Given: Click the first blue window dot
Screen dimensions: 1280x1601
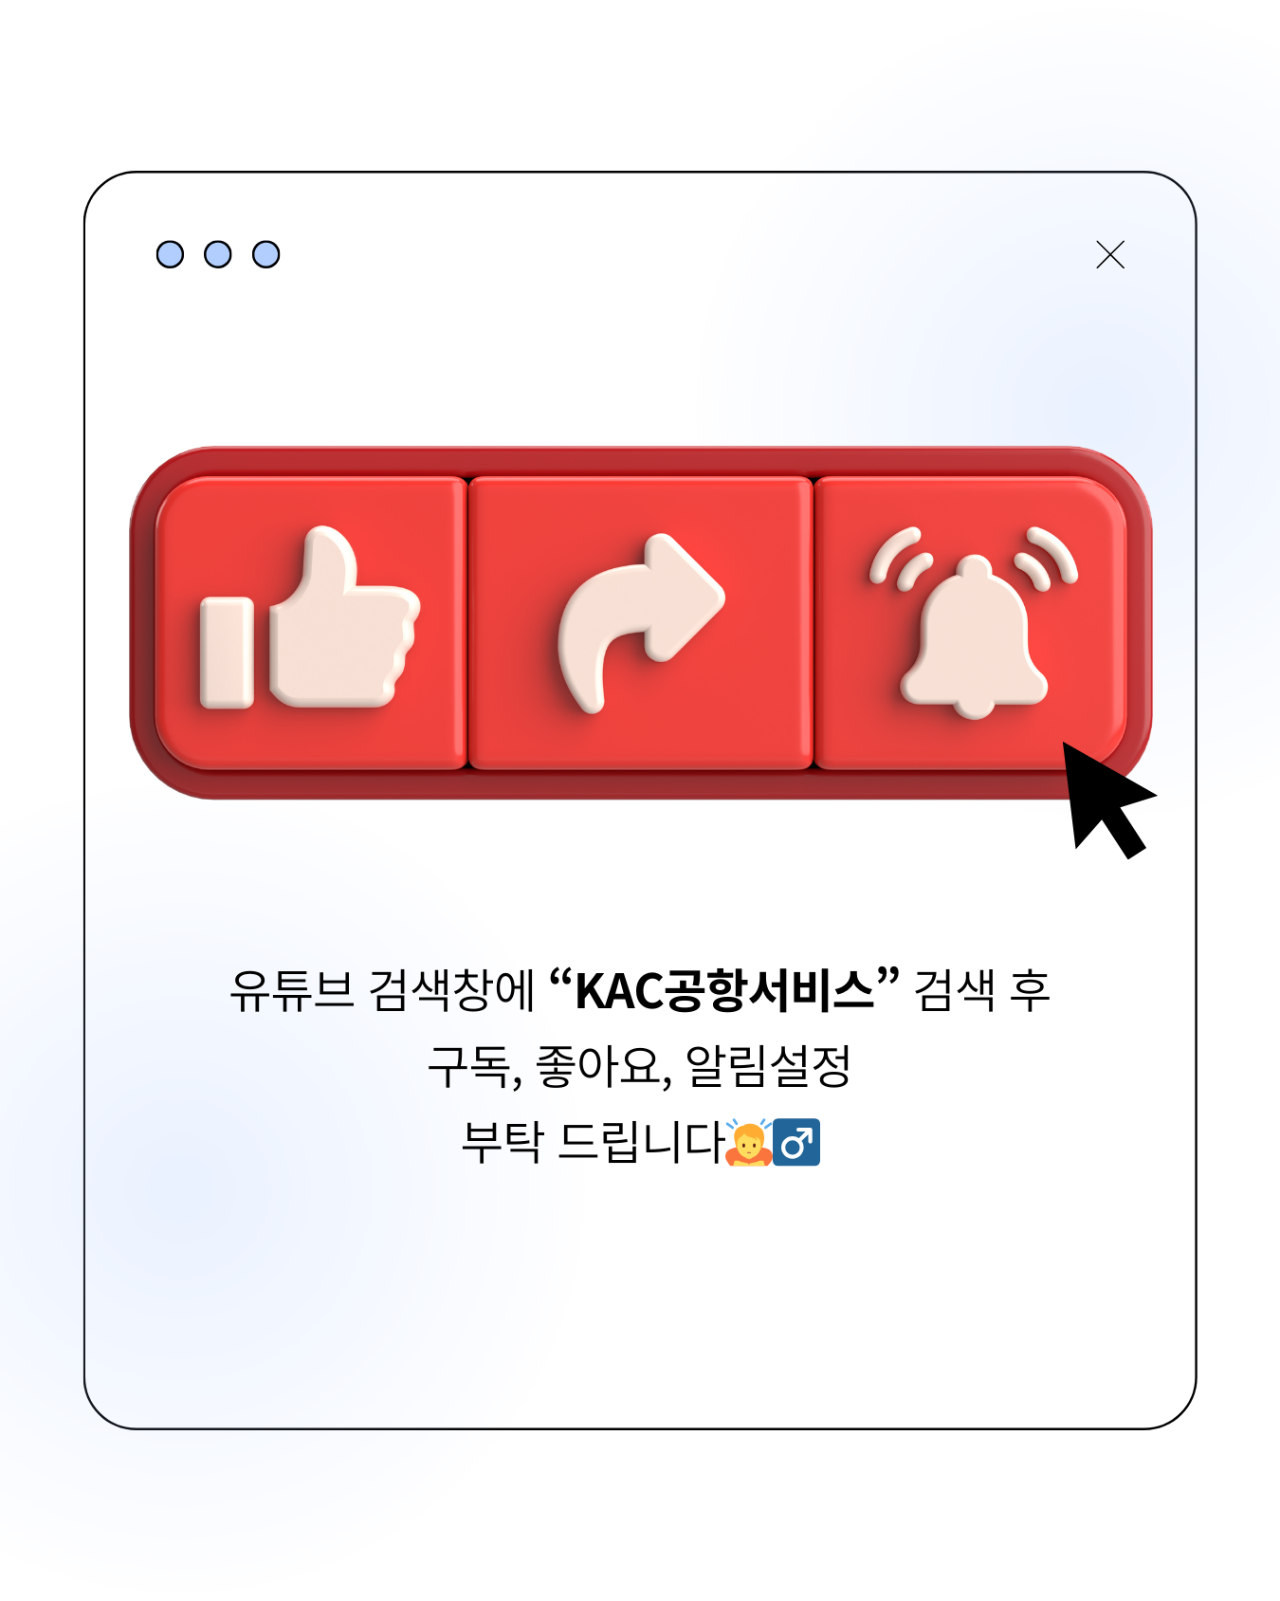Looking at the screenshot, I should point(170,254).
